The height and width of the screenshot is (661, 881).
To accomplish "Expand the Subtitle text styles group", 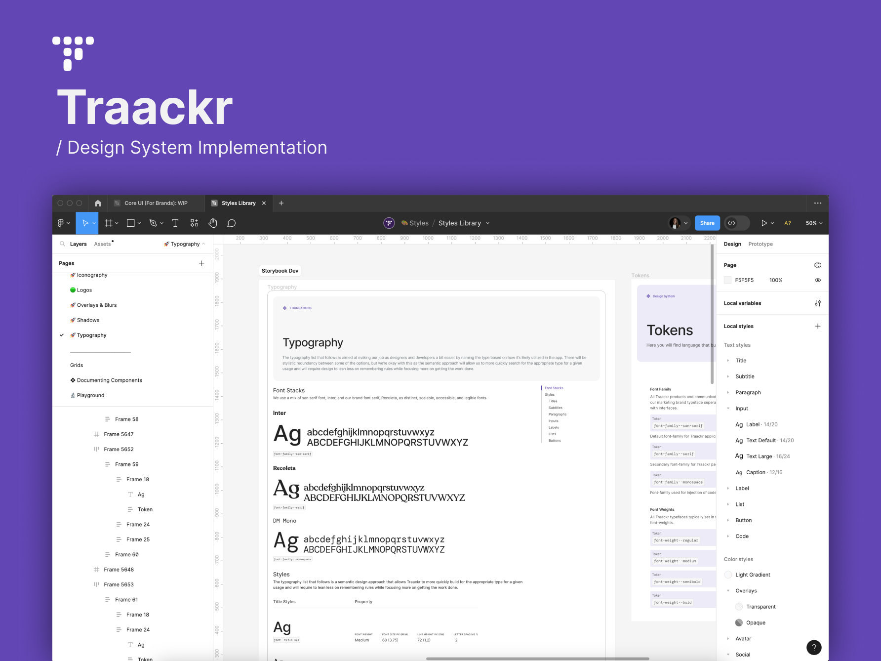I will pyautogui.click(x=728, y=376).
